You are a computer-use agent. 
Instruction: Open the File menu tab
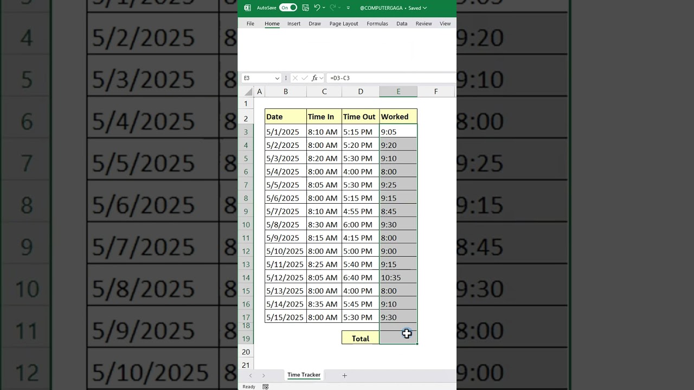(250, 24)
